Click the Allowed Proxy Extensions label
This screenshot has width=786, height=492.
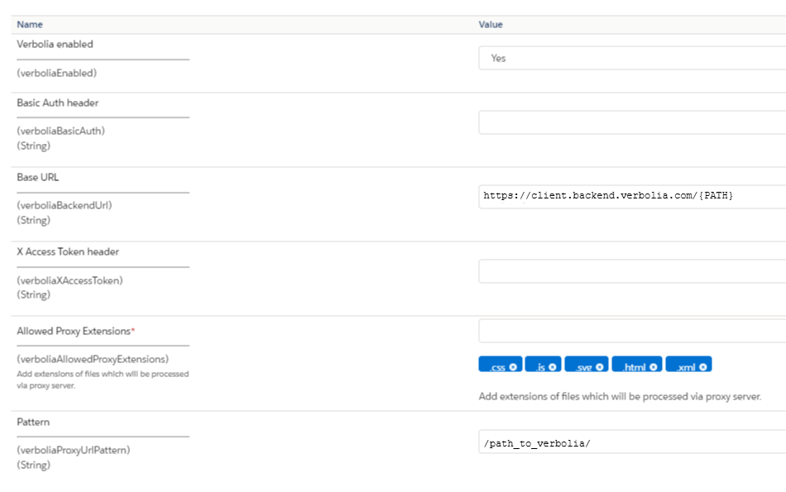point(74,331)
